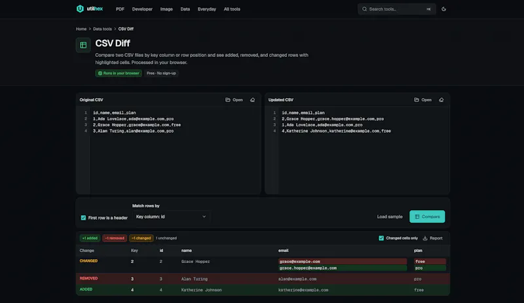The height and width of the screenshot is (303, 524).
Task: Clear the Original CSV with eraser icon
Action: (x=253, y=100)
